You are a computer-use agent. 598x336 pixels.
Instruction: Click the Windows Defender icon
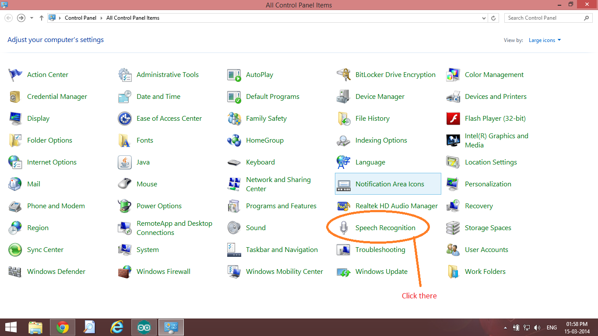point(15,272)
